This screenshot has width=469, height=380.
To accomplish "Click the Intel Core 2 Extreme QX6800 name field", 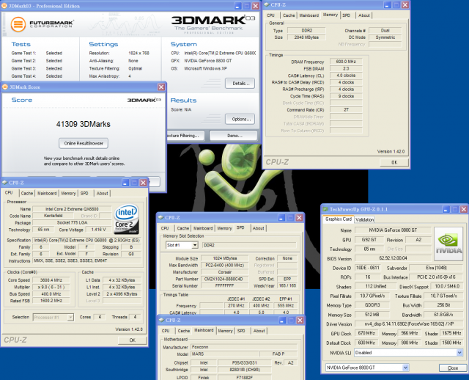I will tap(72, 209).
